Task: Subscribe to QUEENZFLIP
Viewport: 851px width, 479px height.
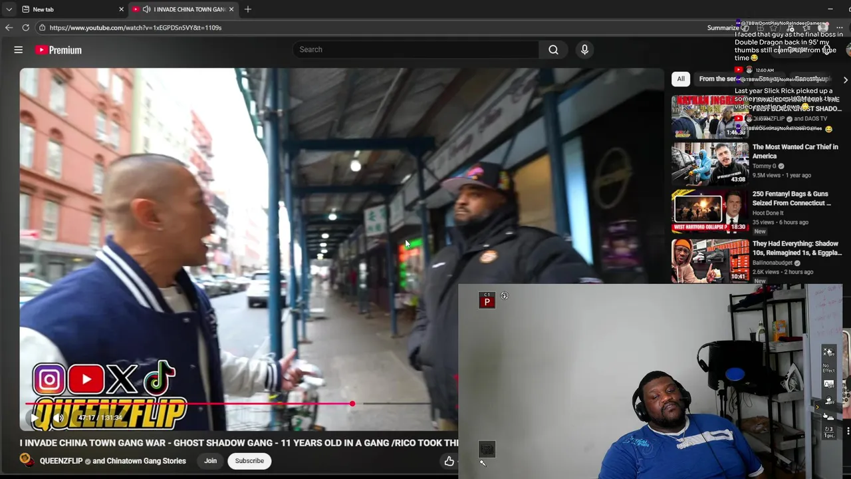Action: [x=249, y=460]
